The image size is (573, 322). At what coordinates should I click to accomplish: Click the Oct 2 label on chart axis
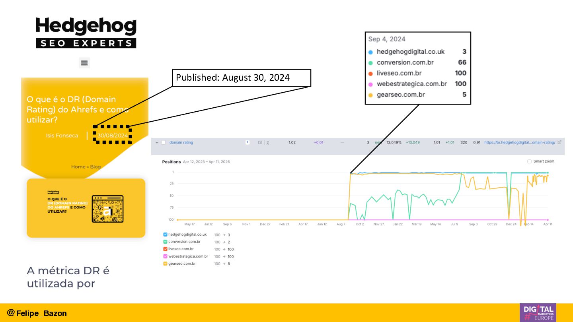coord(360,224)
